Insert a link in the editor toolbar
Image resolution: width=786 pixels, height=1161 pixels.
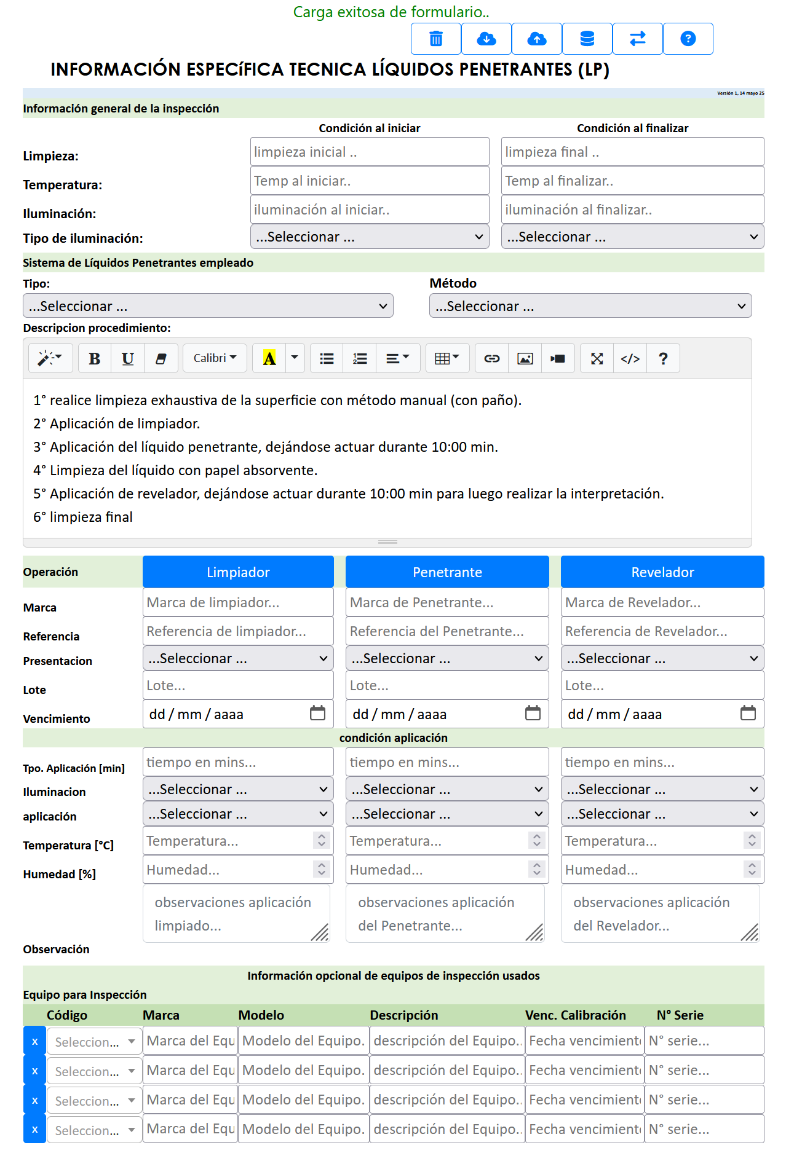pos(492,358)
